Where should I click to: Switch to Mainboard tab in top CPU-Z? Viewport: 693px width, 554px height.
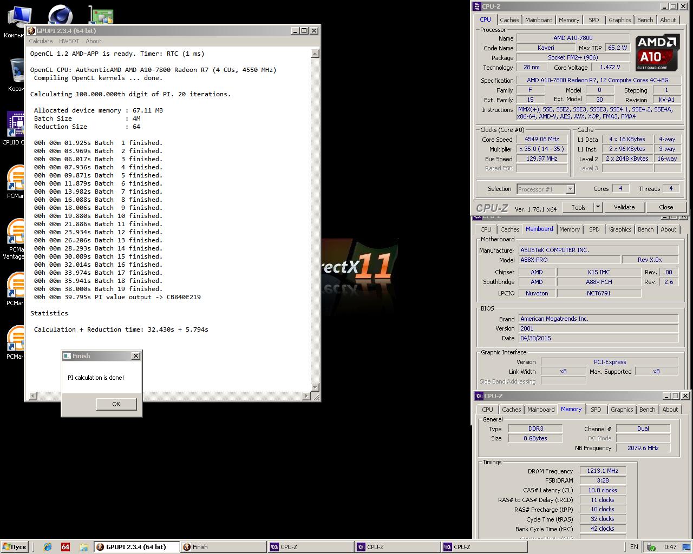click(x=539, y=20)
